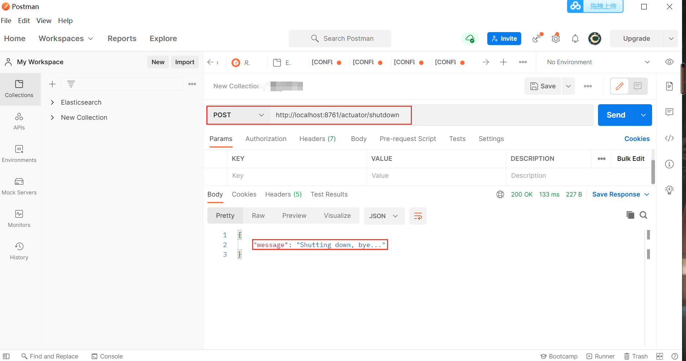Viewport: 686px width, 361px height.
Task: Search within the response body
Action: 643,215
